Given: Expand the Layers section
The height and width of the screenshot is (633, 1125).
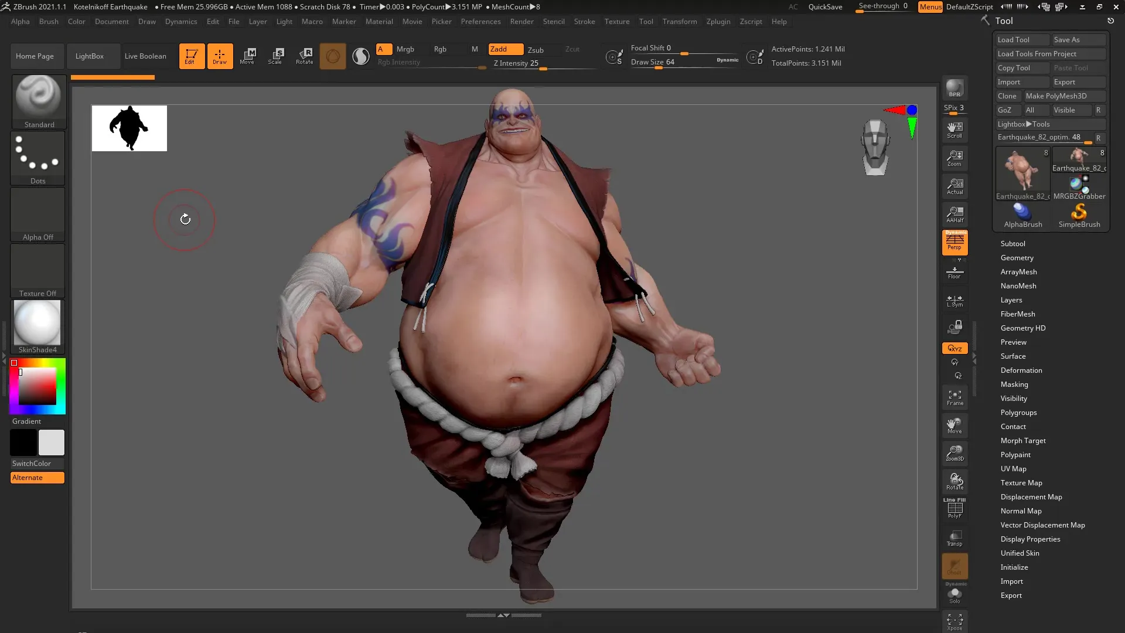Looking at the screenshot, I should point(1011,300).
